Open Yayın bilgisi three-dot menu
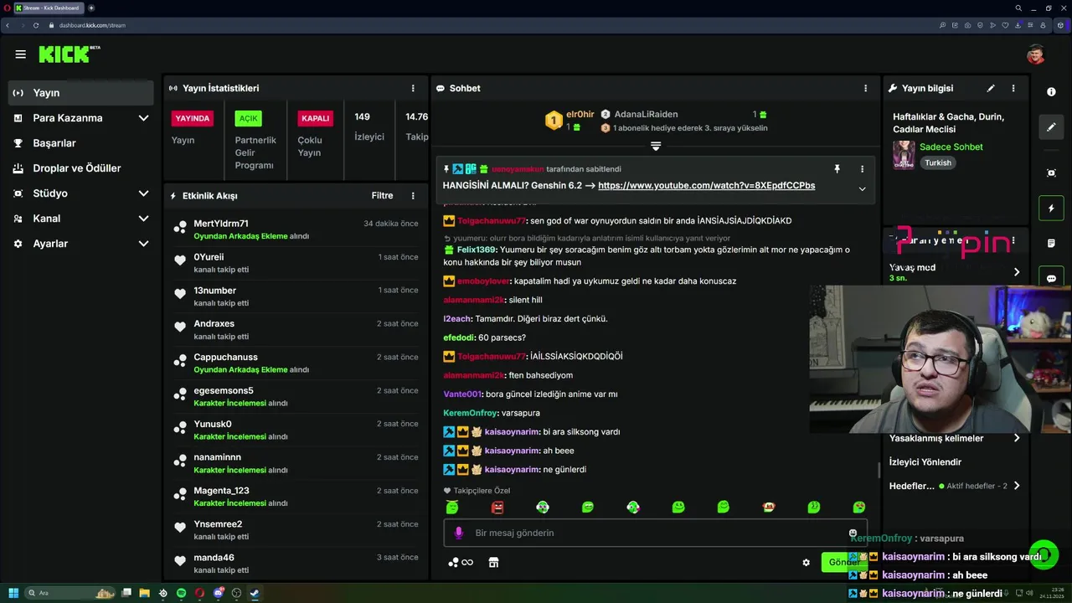The image size is (1072, 603). pyautogui.click(x=1013, y=88)
